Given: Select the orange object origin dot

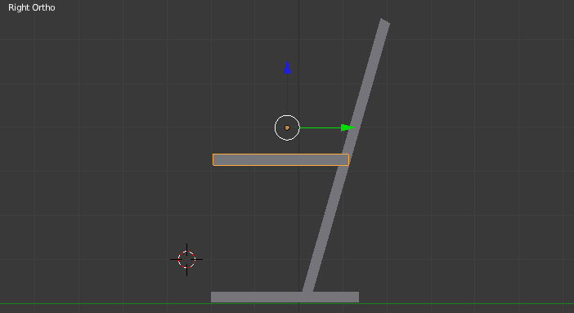Looking at the screenshot, I should pos(287,127).
